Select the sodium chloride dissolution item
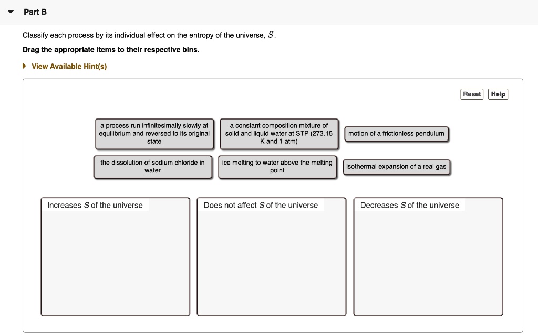Image resolution: width=538 pixels, height=335 pixels. click(153, 167)
